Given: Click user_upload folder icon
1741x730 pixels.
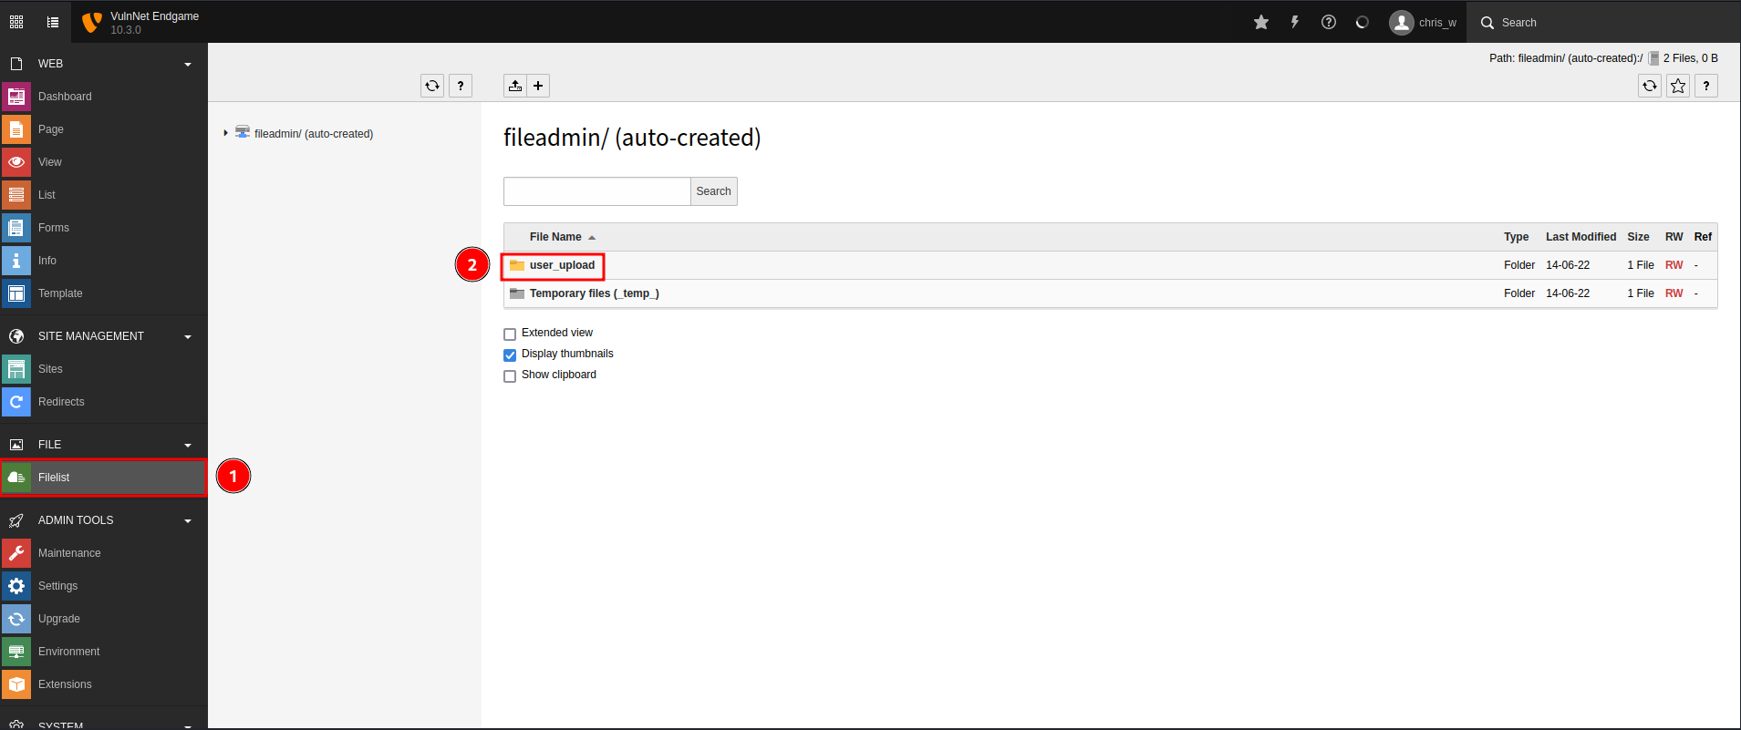Looking at the screenshot, I should 517,265.
